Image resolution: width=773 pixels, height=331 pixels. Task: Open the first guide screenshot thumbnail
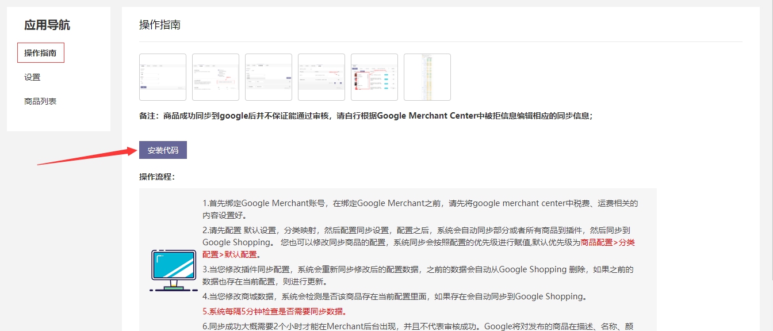pyautogui.click(x=163, y=77)
